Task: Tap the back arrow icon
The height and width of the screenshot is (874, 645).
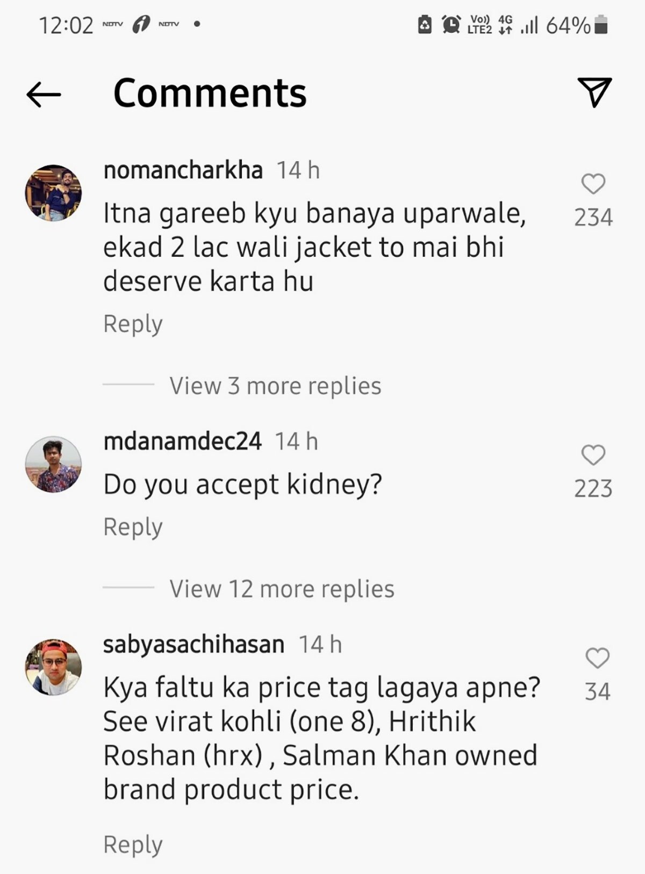Action: tap(44, 95)
